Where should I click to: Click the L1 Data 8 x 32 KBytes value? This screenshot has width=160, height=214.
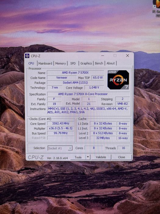tap(103, 124)
